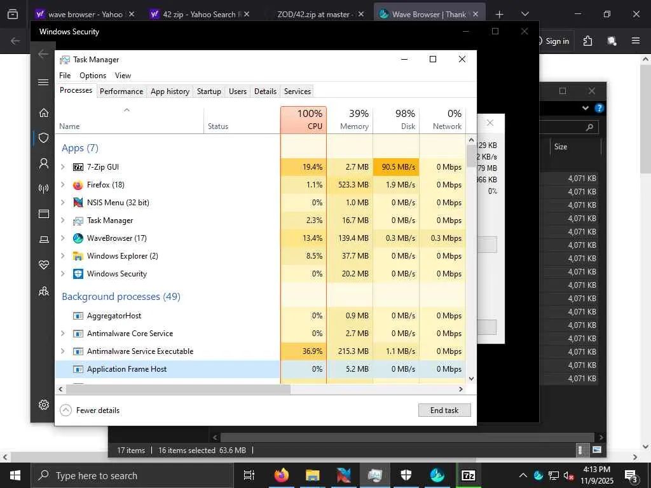Open Wave Browser taskbar icon
651x488 pixels.
click(x=437, y=475)
